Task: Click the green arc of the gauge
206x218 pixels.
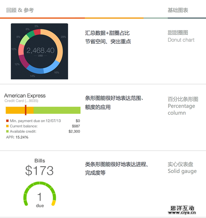Action: tap(39, 184)
